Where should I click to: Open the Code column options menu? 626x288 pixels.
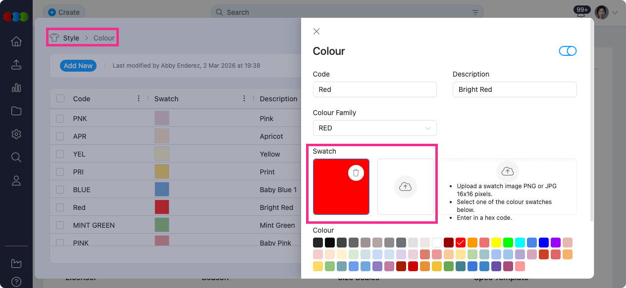139,98
